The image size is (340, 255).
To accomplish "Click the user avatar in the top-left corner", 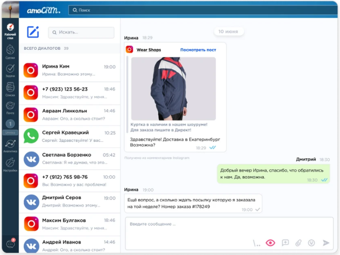I will (x=10, y=9).
